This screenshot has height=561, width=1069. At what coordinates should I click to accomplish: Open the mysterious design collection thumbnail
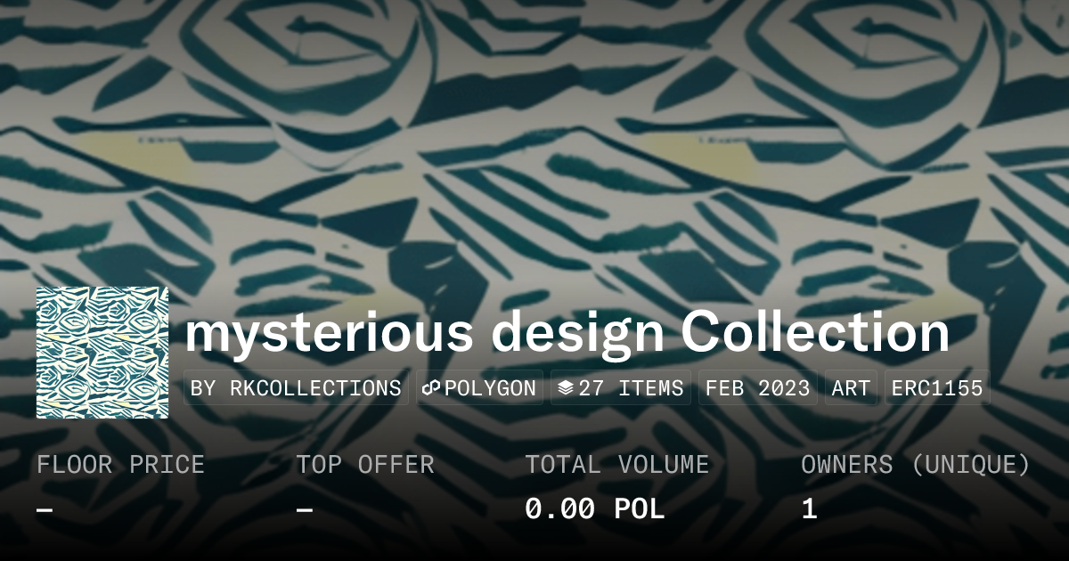102,353
